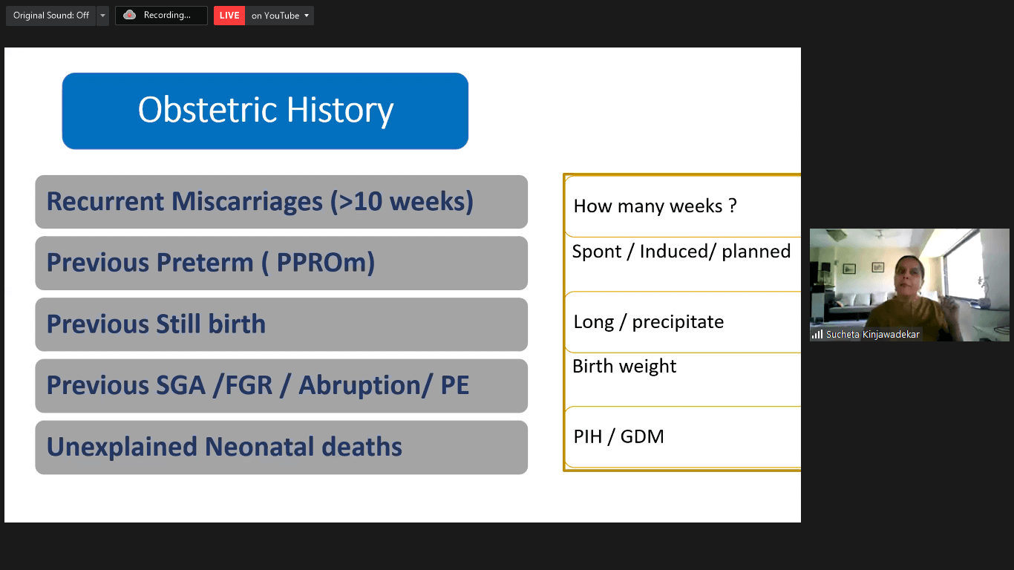1014x570 pixels.
Task: Click the Obstetric History title banner
Action: click(265, 111)
